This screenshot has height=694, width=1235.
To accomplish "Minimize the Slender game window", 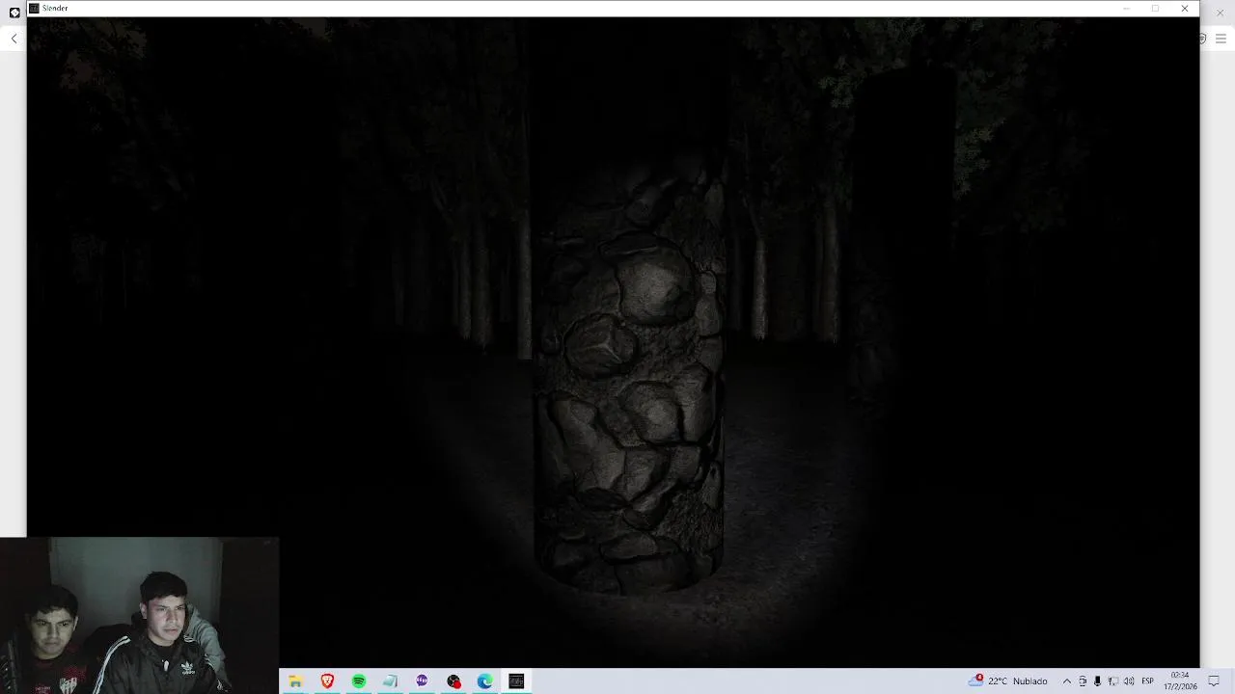I will pos(1126,9).
